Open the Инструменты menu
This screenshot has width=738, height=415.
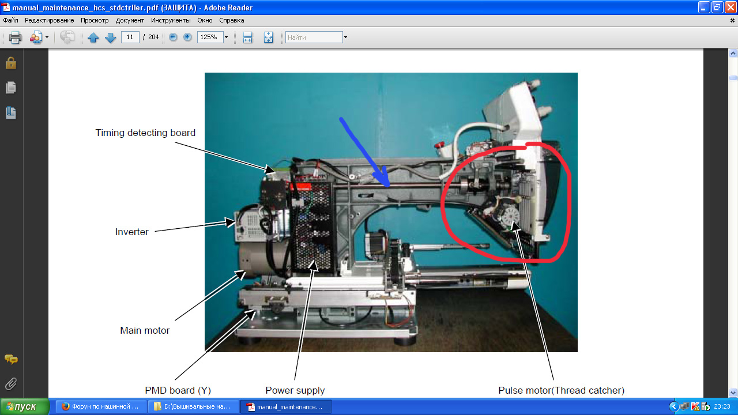pos(171,20)
